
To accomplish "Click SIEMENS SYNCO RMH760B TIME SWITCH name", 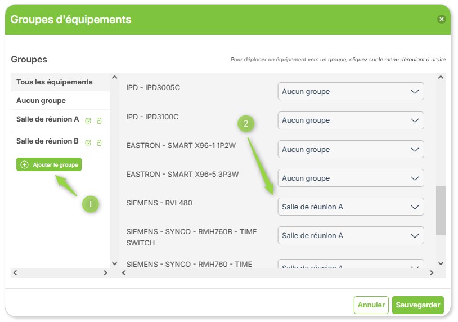I will [191, 237].
